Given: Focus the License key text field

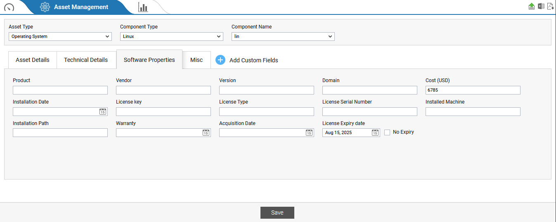Looking at the screenshot, I should point(163,111).
